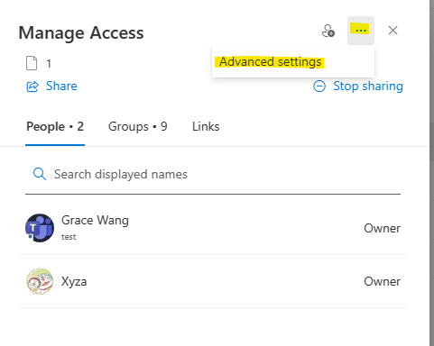Click the file document icon

point(32,63)
